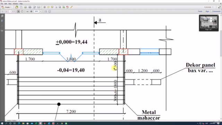Open Bookmarks panel in left sidebar

2,21
